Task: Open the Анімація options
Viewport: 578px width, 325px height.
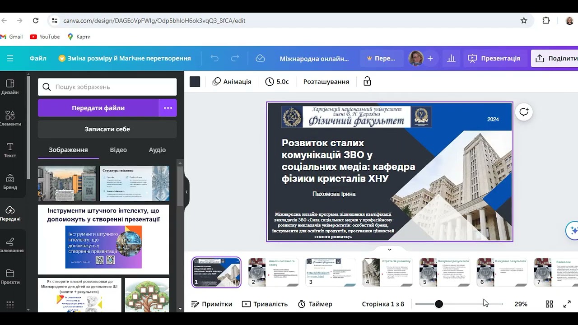Action: tap(232, 82)
